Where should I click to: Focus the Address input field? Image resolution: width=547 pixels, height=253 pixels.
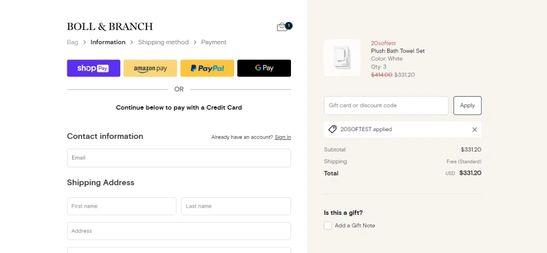(x=179, y=231)
